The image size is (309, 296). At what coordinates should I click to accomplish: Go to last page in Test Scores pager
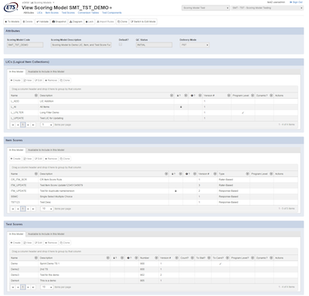pos(33,288)
